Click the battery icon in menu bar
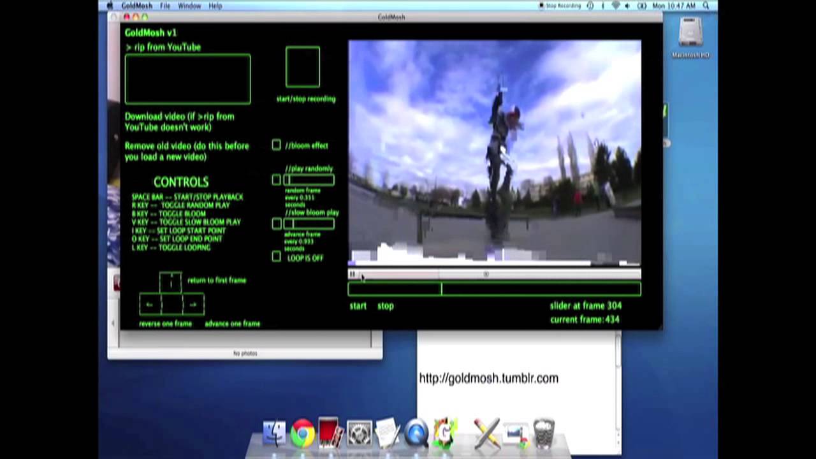 [x=642, y=6]
